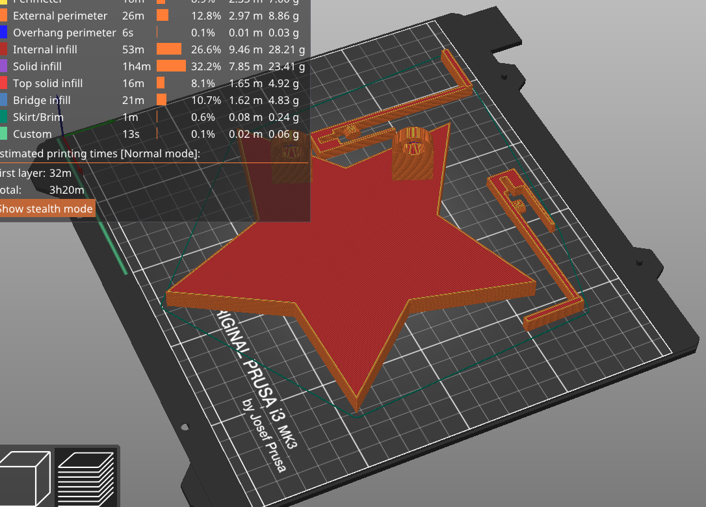Click the 10.7% Bridge infill percentage

coord(206,100)
